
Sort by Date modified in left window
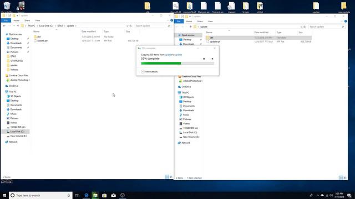(x=89, y=32)
